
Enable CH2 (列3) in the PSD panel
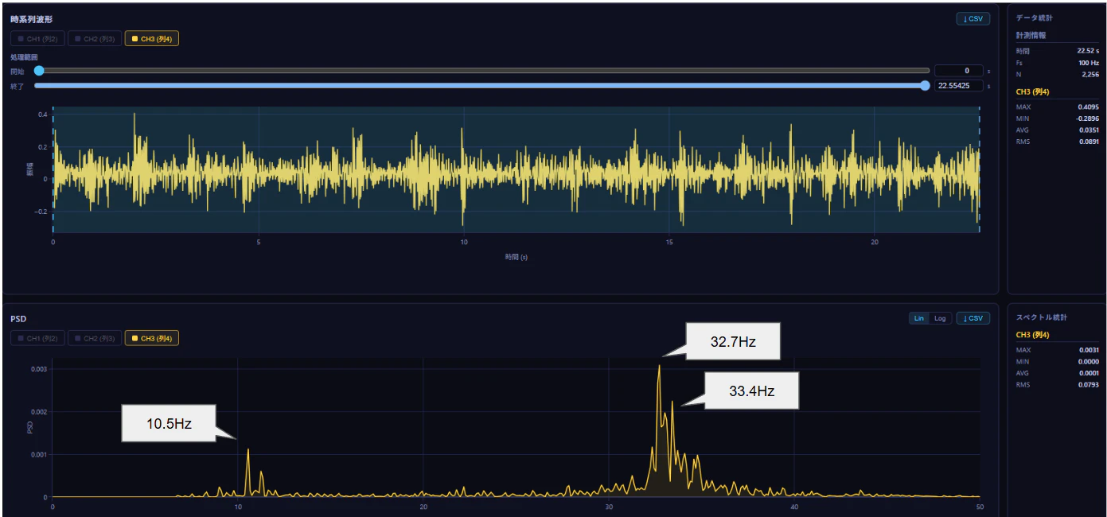pos(95,338)
